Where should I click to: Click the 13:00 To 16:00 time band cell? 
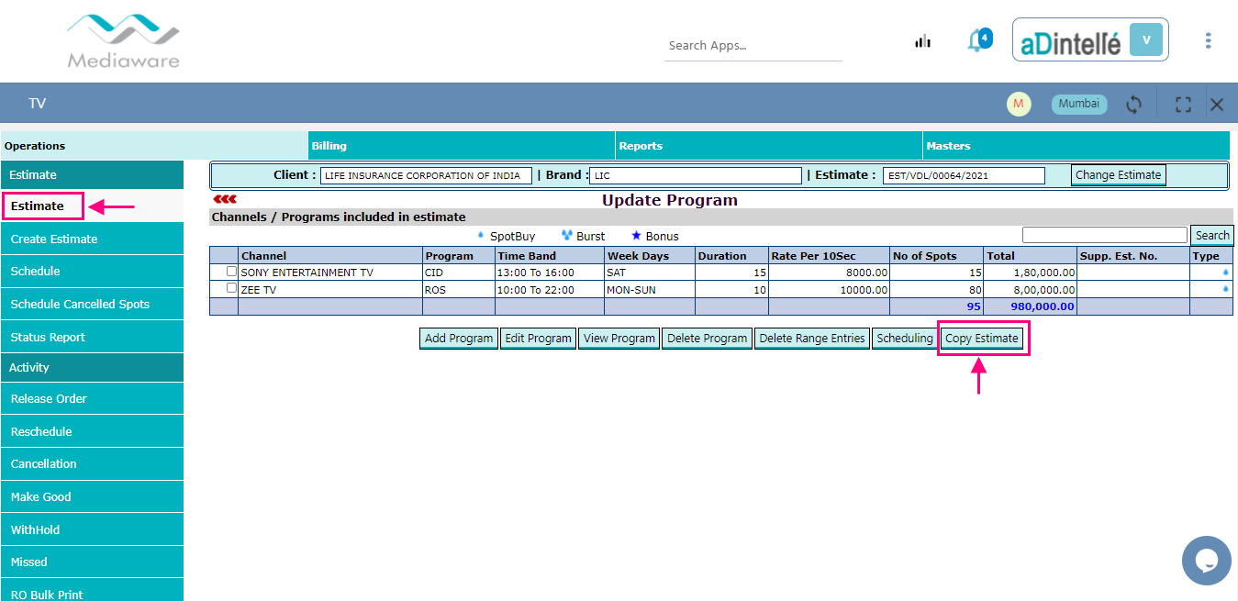coord(549,273)
